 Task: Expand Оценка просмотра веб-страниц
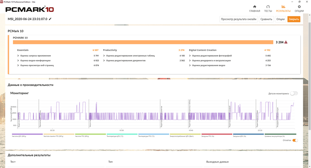pos(18,66)
